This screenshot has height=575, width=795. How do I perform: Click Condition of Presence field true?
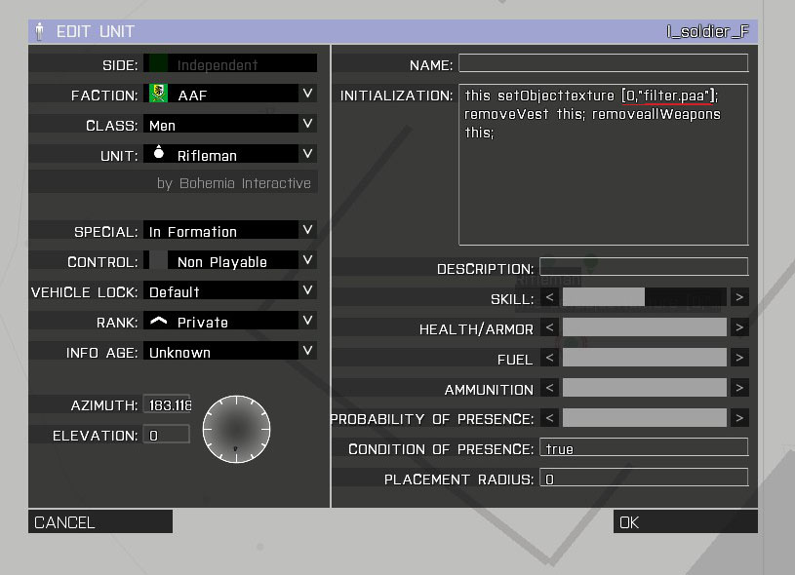644,447
